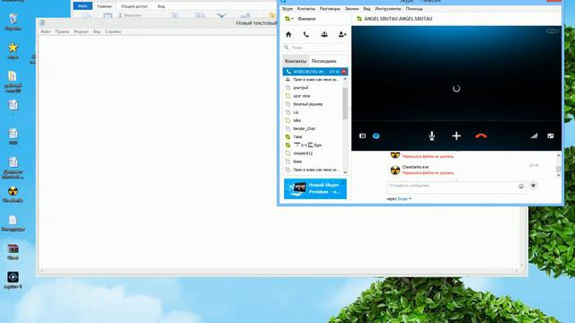Open the emoticon picker in message field
The image size is (575, 323).
click(x=521, y=187)
